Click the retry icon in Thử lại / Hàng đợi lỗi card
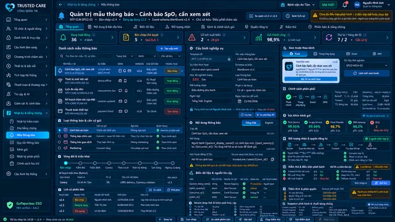The image size is (395, 222). click(329, 38)
